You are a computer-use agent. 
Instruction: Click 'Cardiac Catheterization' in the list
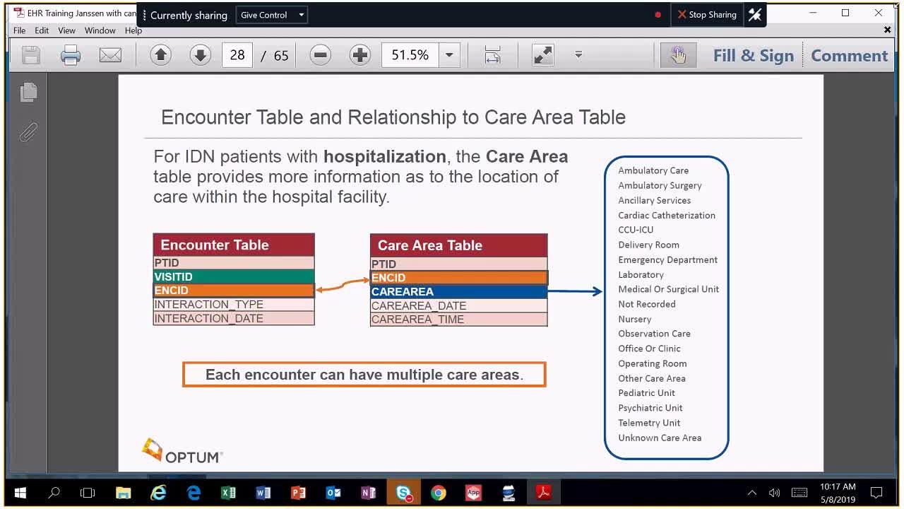(667, 215)
